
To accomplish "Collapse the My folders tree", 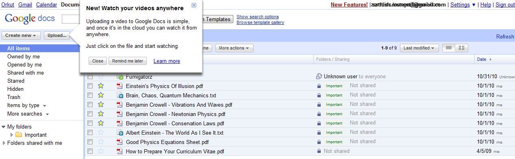I will click(x=4, y=127).
